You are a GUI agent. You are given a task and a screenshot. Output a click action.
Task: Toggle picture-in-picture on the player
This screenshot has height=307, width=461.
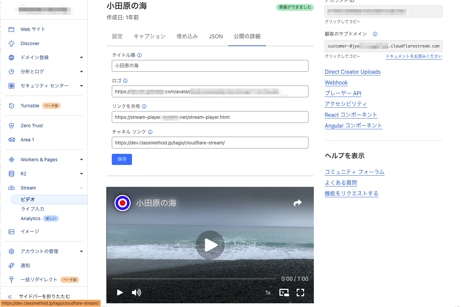[x=284, y=293]
